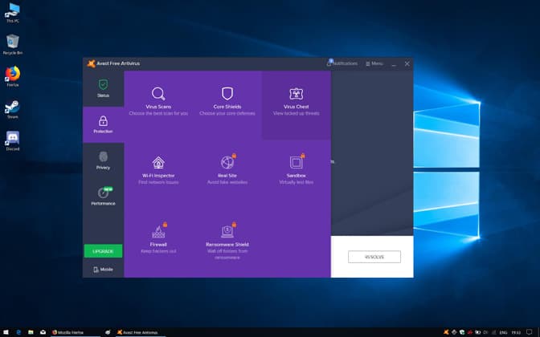Viewport: 540px width, 337px height.
Task: Switch to the Status sidebar tab
Action: (103, 89)
